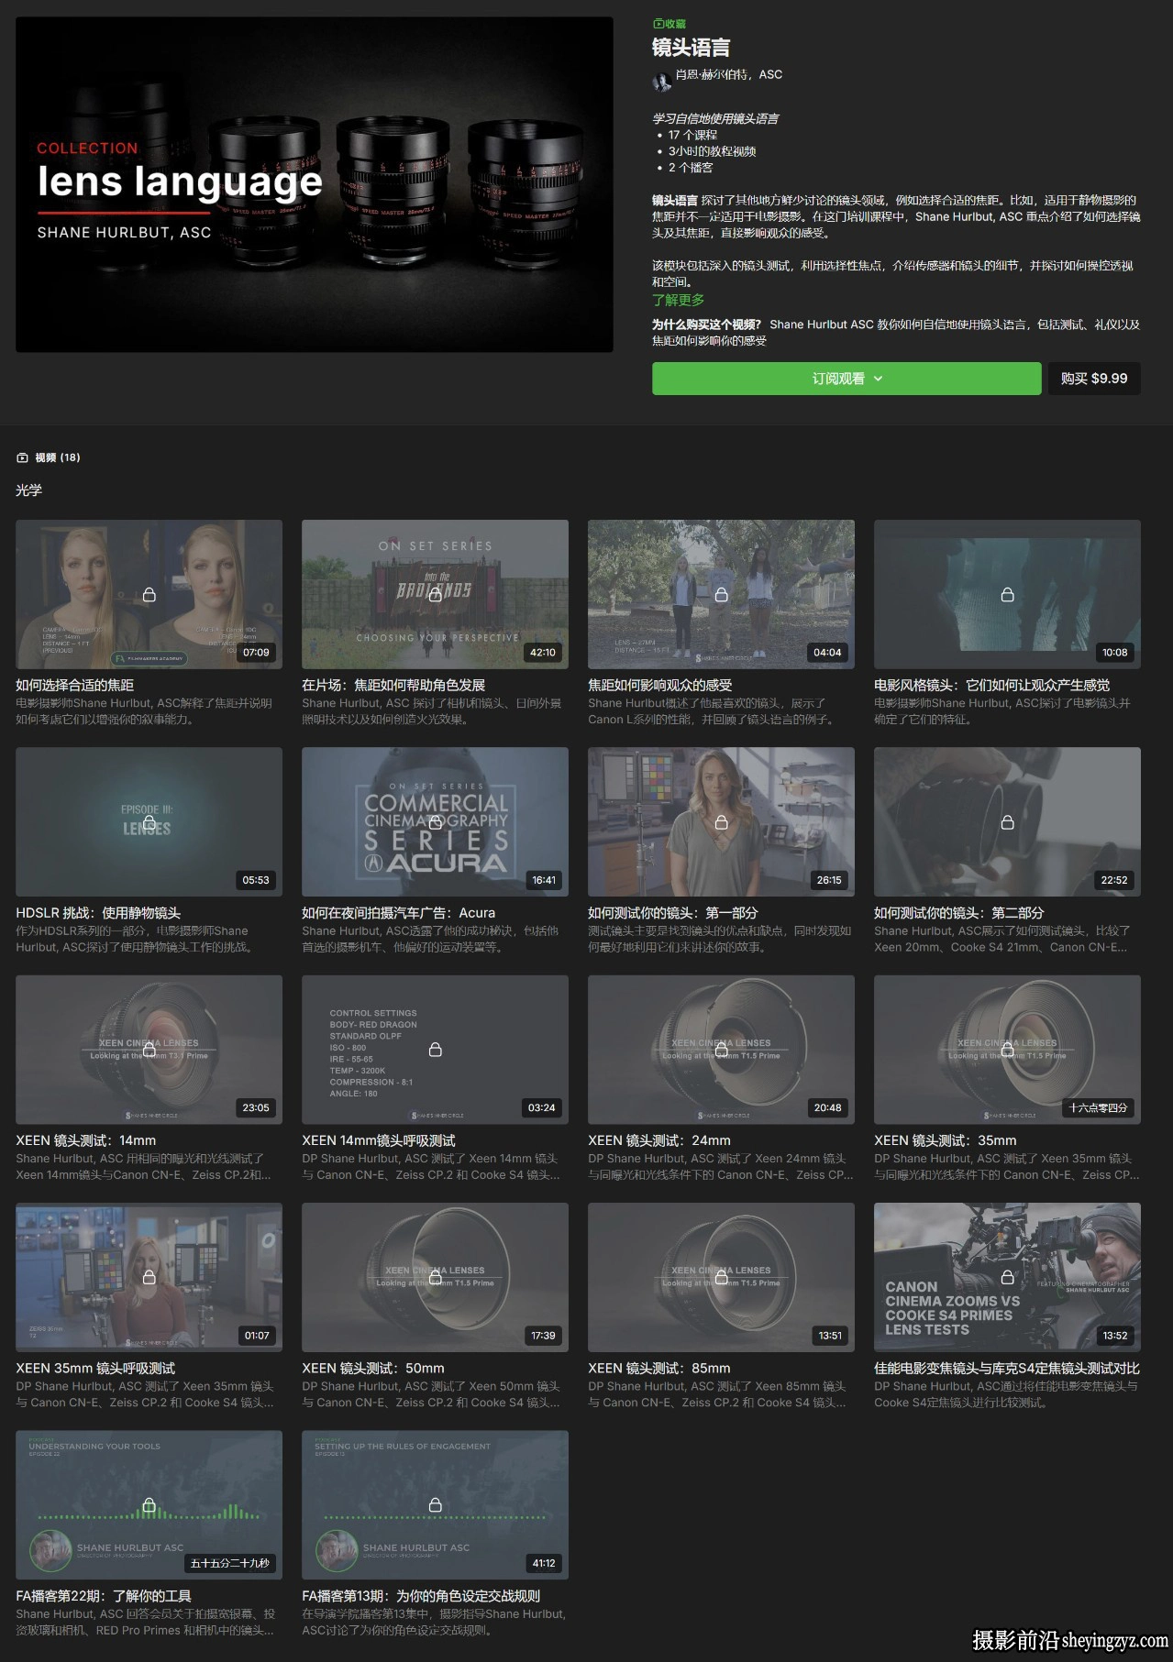1173x1662 pixels.
Task: Open title FA播客第13期：为你的角色设定交战规则
Action: pos(421,1596)
